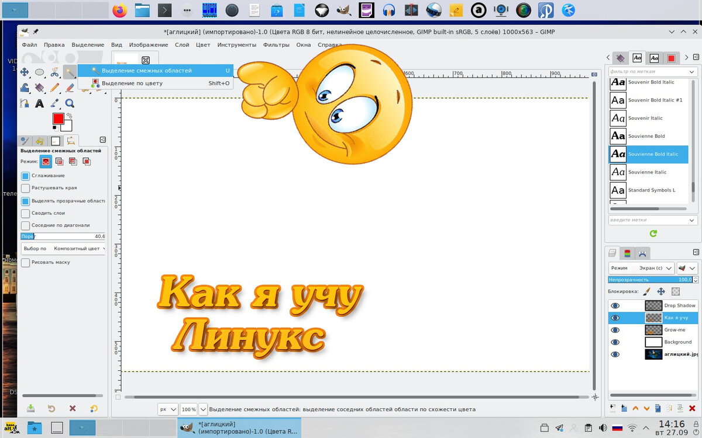Image resolution: width=702 pixels, height=438 pixels.
Task: Duplicate the selected layer
Action: click(658, 408)
